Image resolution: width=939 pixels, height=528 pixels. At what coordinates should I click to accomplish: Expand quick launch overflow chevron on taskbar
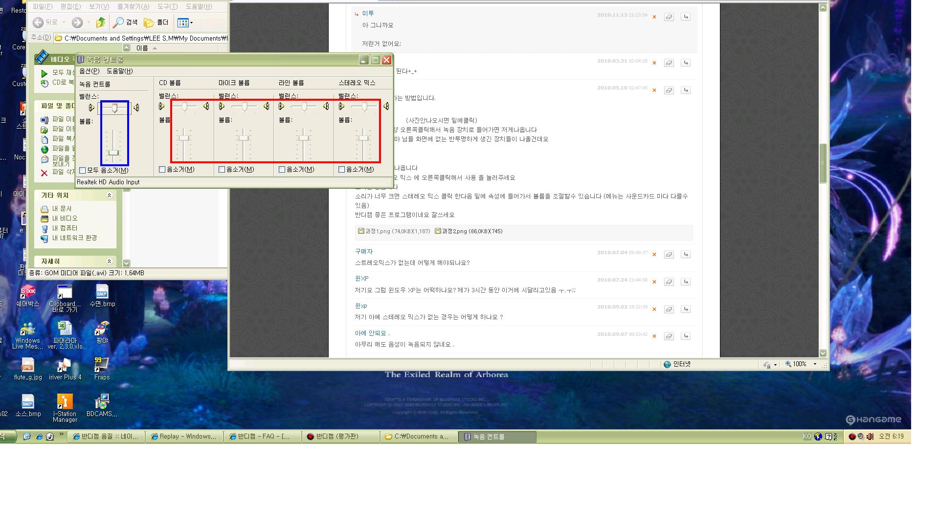click(x=62, y=434)
